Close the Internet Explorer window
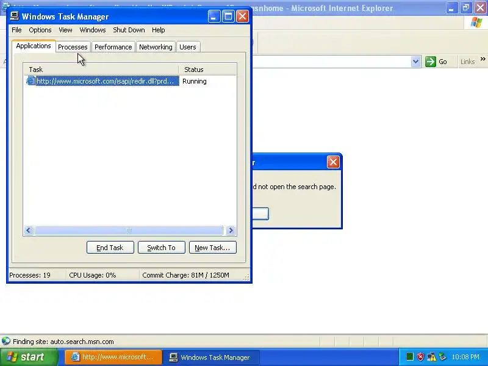Screen dimensions: 488x366 pos(480,8)
